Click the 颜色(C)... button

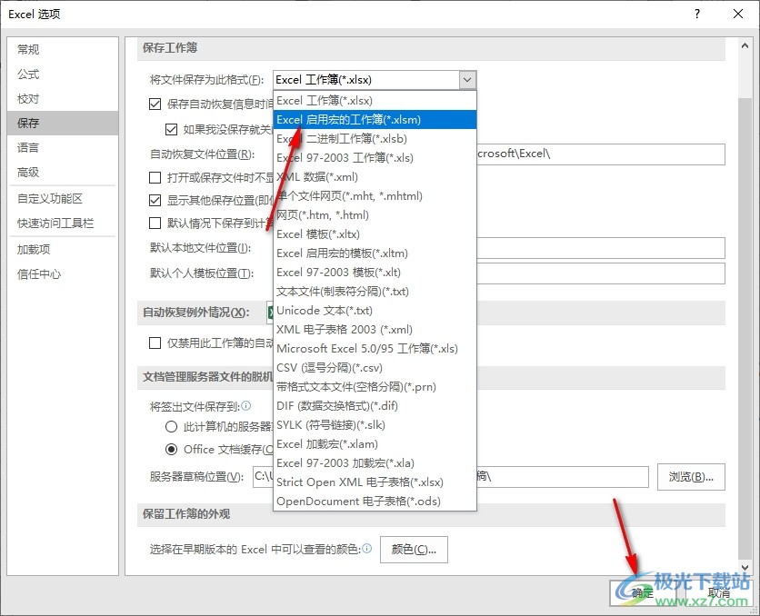click(414, 549)
